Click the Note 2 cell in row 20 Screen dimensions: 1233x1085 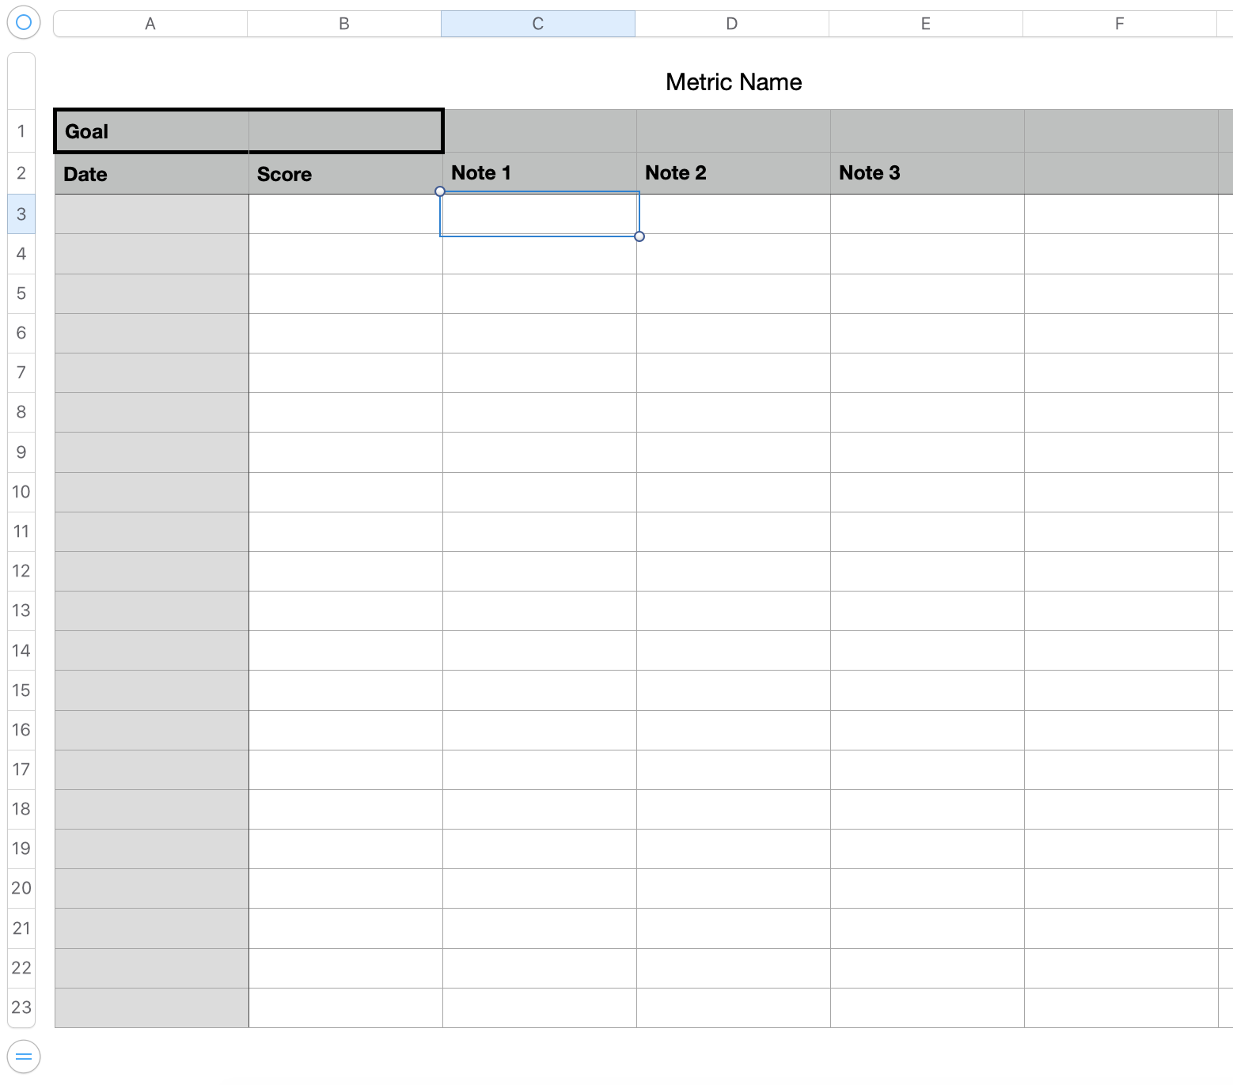tap(734, 888)
